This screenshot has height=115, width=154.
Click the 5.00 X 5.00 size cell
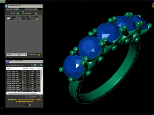(18, 19)
